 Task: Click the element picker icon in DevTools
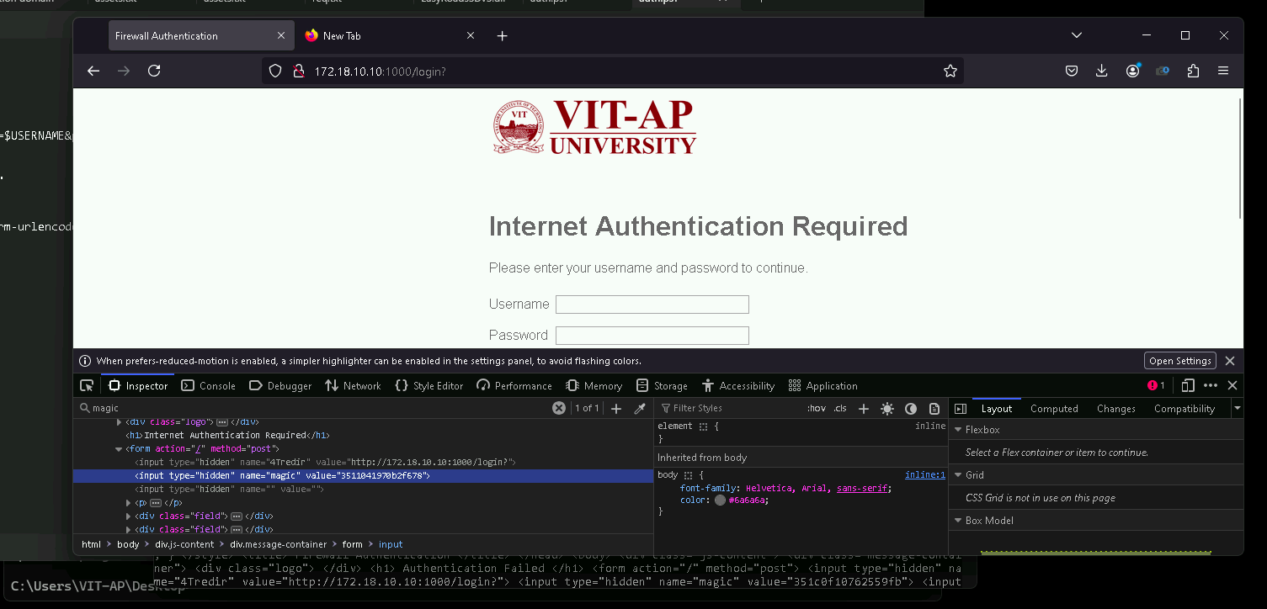(87, 385)
